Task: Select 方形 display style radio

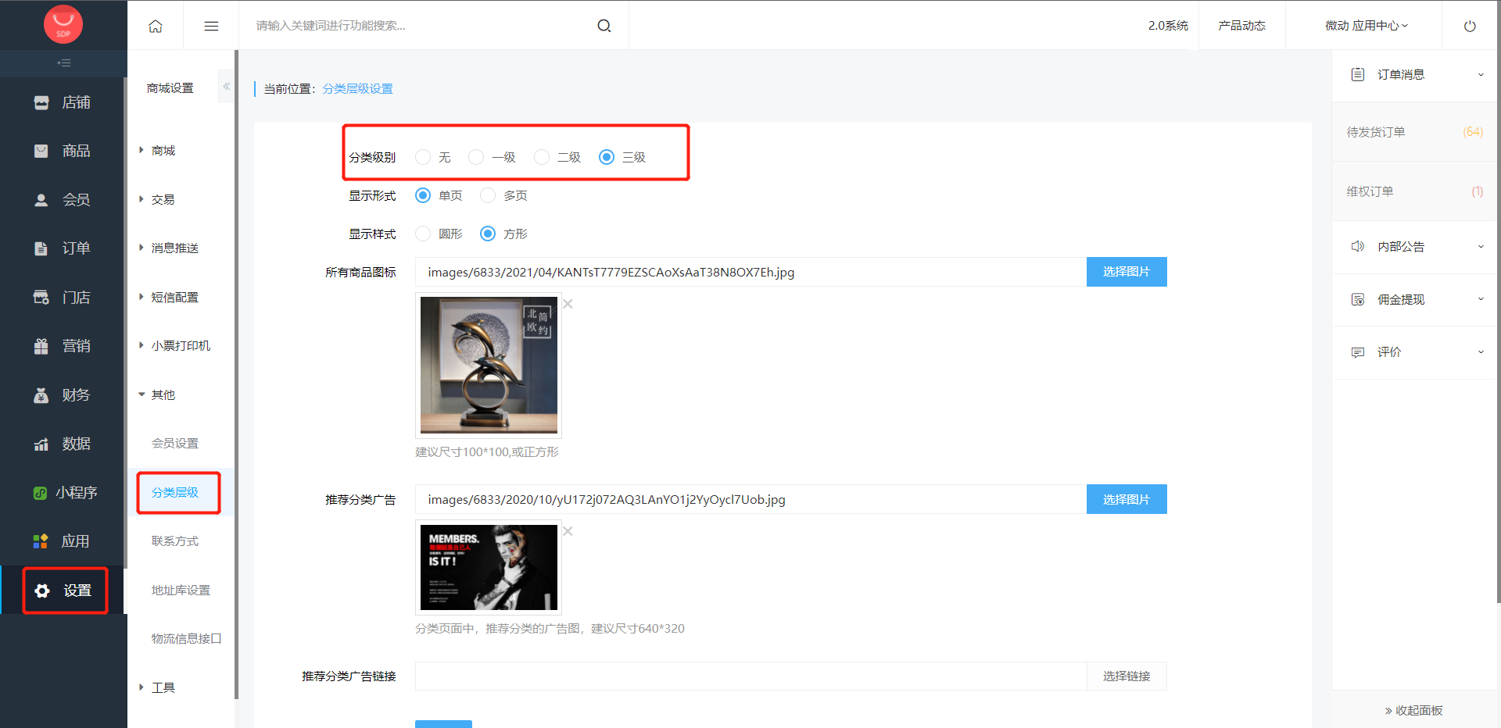Action: click(488, 234)
